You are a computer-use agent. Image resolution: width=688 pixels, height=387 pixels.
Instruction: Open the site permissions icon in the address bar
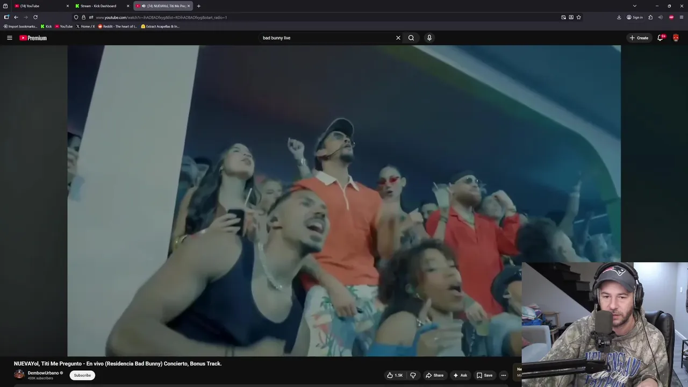click(x=91, y=17)
